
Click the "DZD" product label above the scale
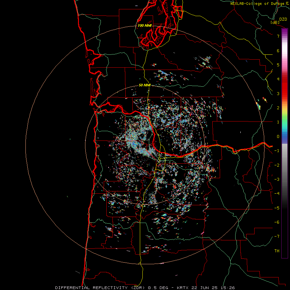click(283, 19)
